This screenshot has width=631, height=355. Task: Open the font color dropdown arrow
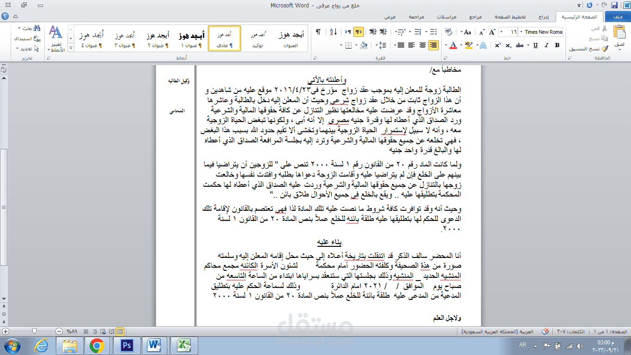446,45
